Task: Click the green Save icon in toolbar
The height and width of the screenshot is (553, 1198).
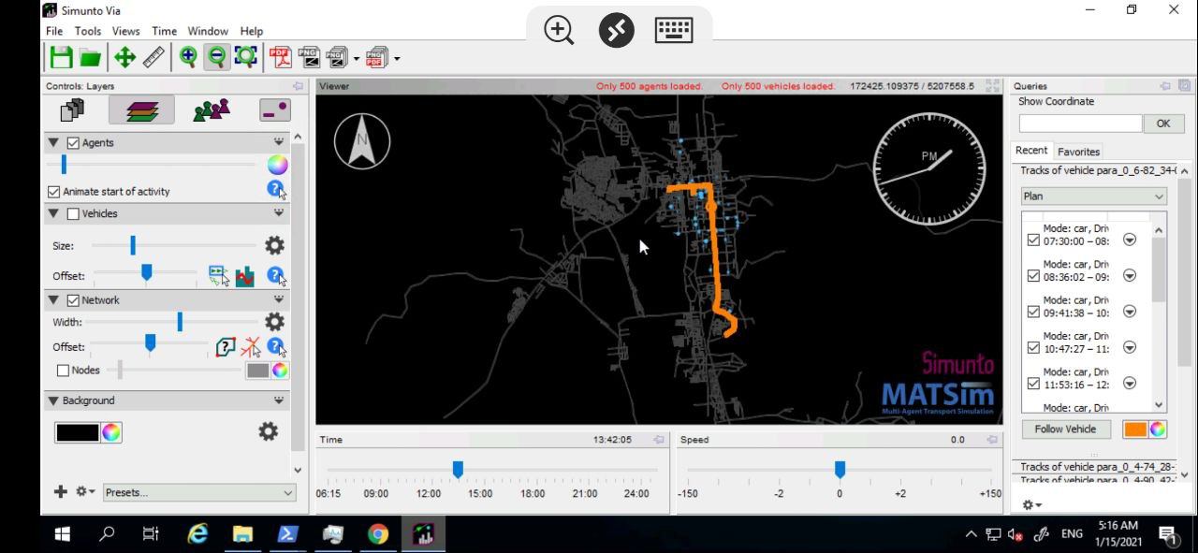Action: [x=62, y=58]
